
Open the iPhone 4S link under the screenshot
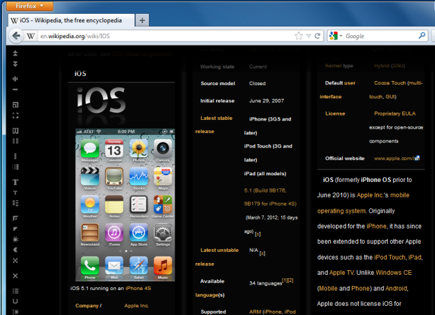pos(138,289)
